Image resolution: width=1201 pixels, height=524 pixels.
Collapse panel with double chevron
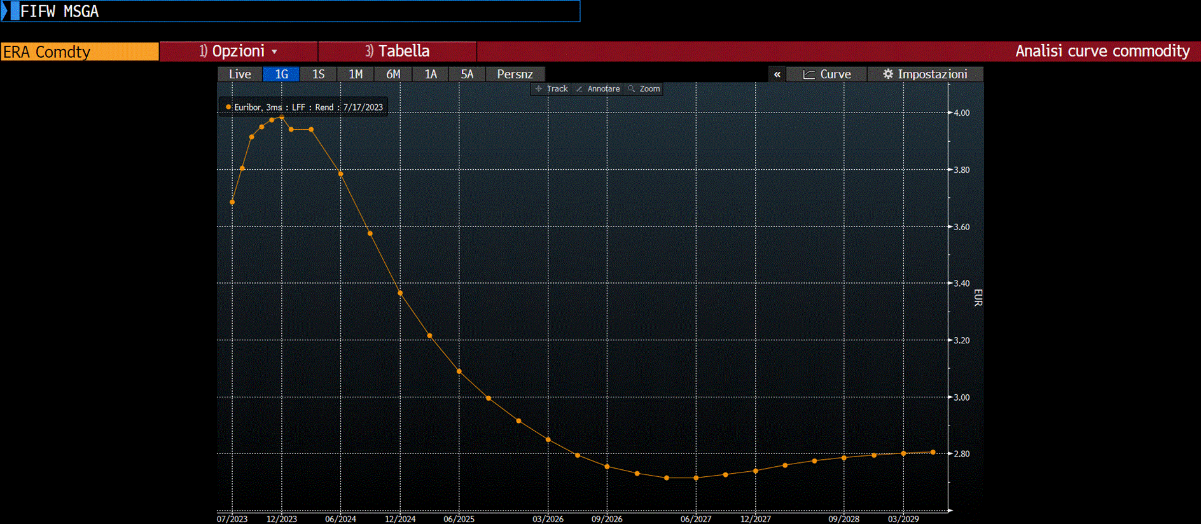coord(777,74)
